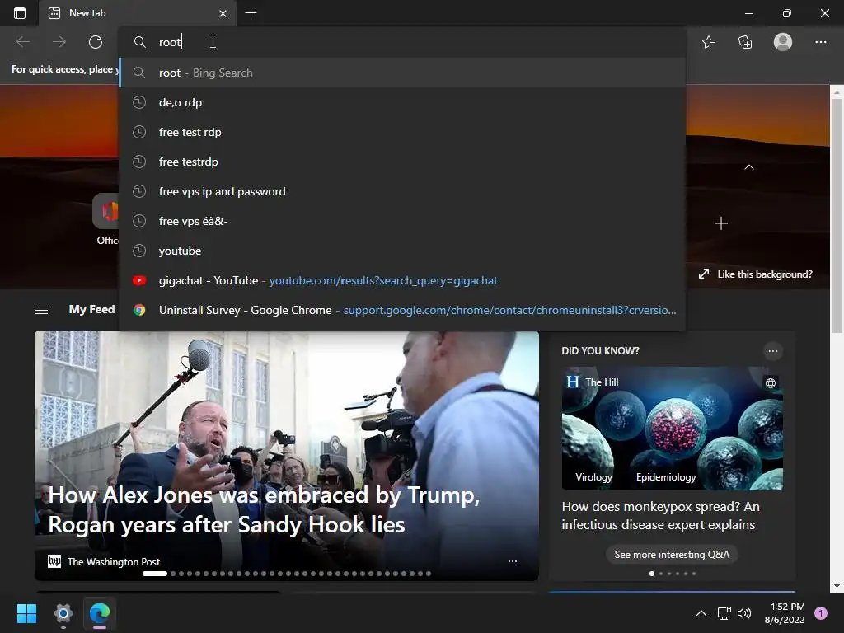
Task: Open the tab actions menu icon
Action: point(20,13)
